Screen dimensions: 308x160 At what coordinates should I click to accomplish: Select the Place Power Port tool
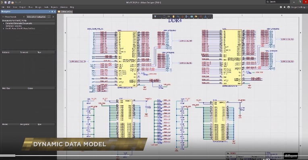183,17
